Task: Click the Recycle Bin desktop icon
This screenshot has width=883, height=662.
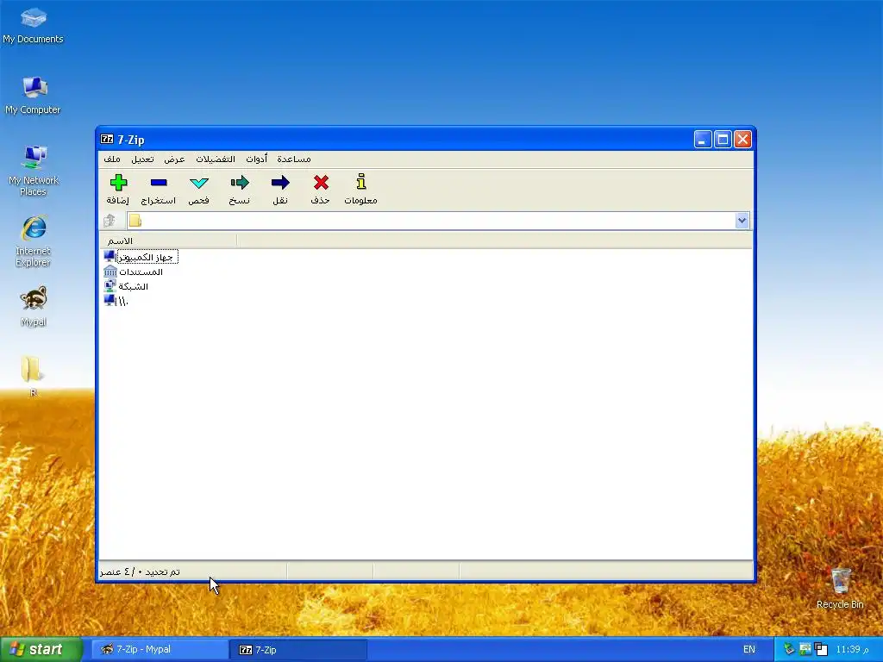Action: point(840,588)
